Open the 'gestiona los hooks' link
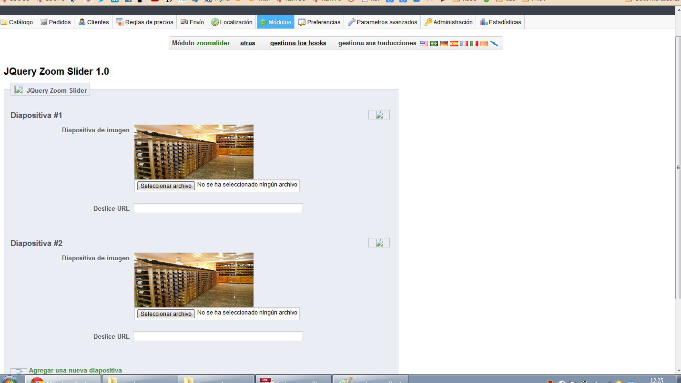This screenshot has width=681, height=383. click(298, 43)
